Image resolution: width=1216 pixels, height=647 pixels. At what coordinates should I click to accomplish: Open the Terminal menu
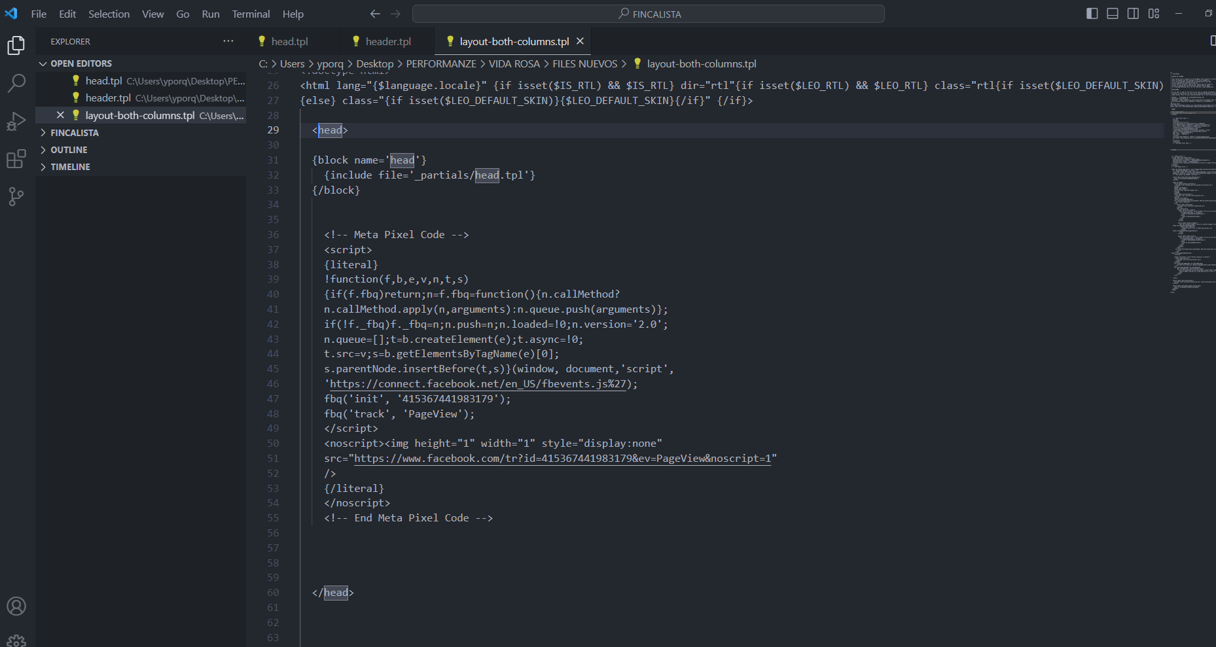[x=251, y=14]
